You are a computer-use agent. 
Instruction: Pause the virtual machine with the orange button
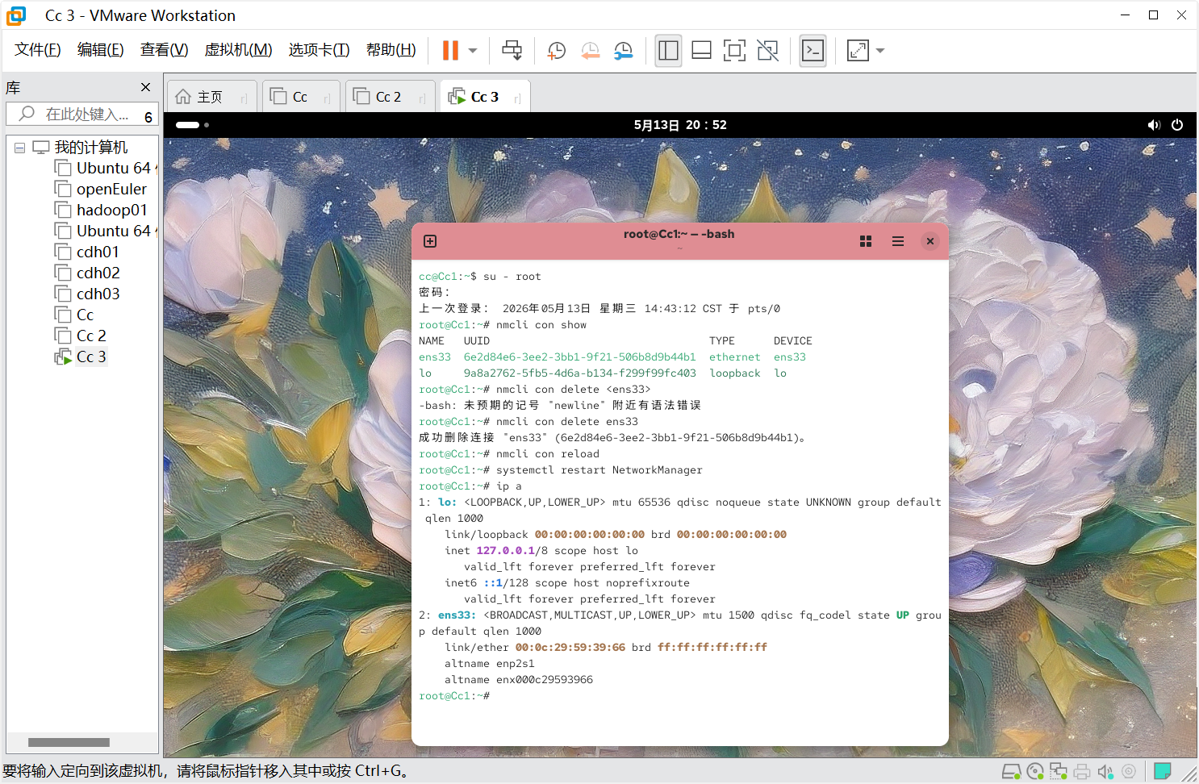tap(450, 50)
